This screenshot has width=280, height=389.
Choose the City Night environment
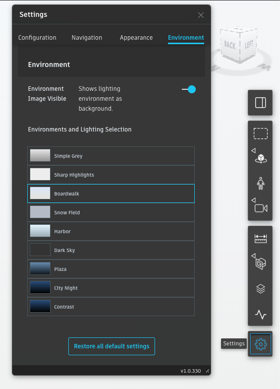(x=111, y=288)
